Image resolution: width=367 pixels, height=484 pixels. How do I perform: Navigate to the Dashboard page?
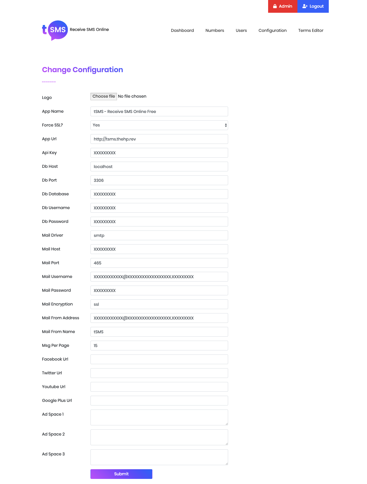pyautogui.click(x=182, y=30)
